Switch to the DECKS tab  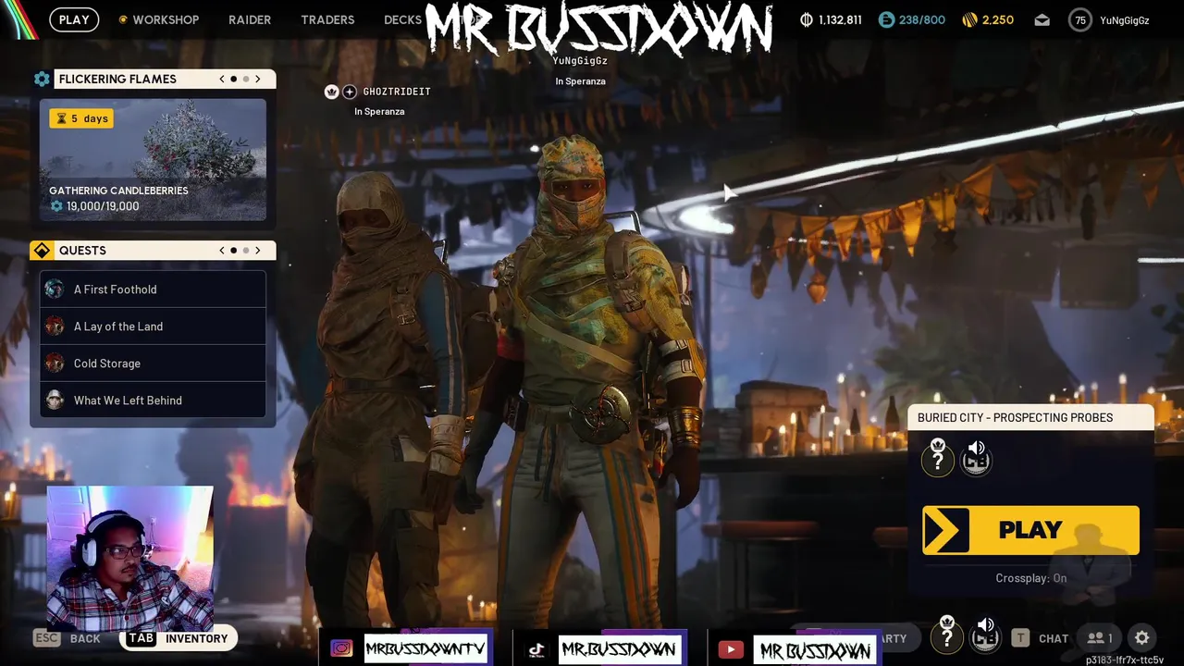tap(402, 19)
